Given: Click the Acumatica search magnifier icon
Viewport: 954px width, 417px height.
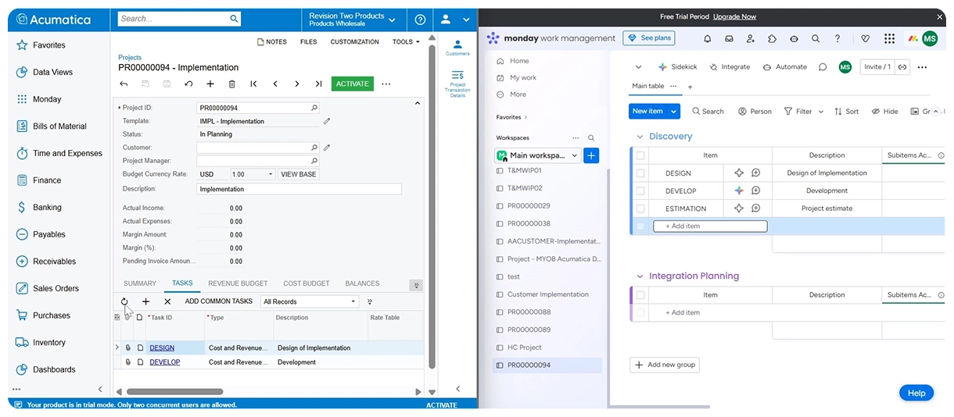Looking at the screenshot, I should [234, 19].
